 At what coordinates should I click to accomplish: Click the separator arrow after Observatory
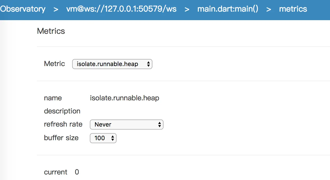pos(56,9)
